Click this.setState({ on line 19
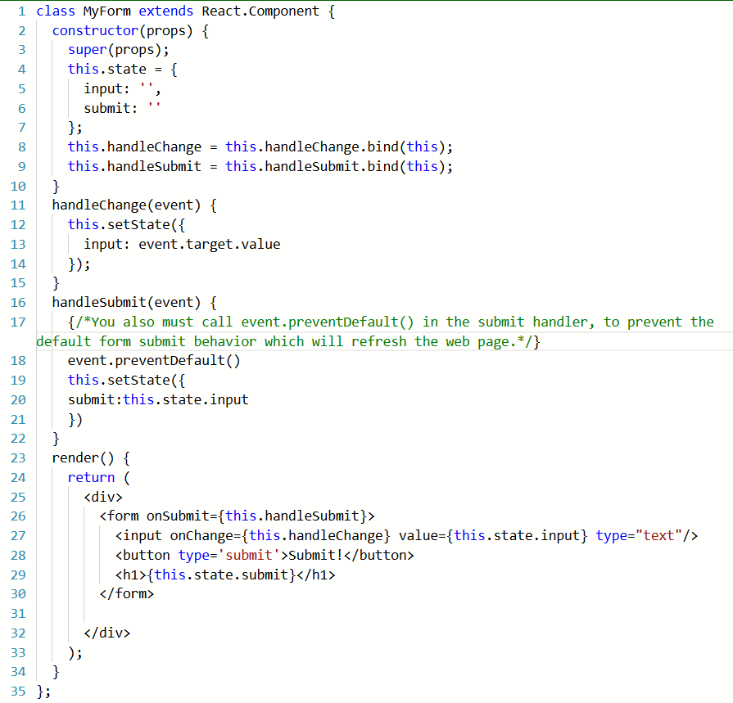Screen dimensions: 733x703 pos(127,381)
